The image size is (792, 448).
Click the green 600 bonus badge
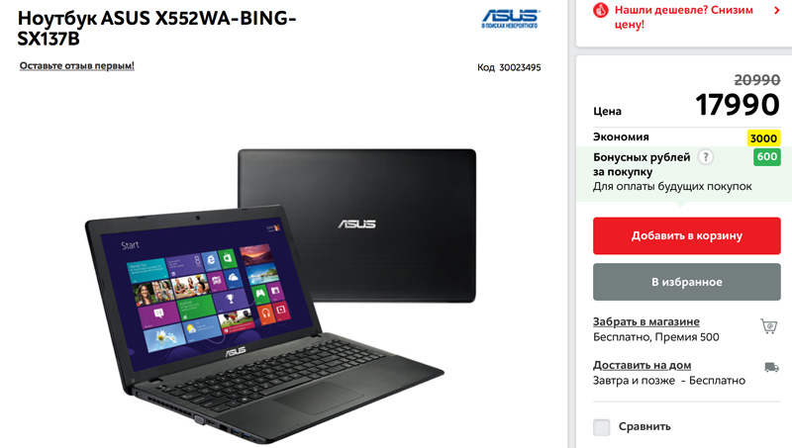tap(766, 157)
